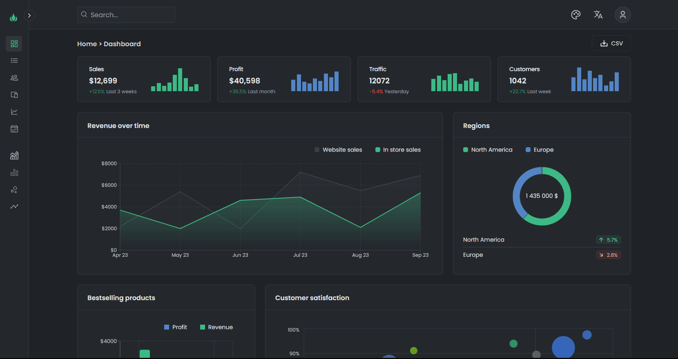Image resolution: width=678 pixels, height=359 pixels.
Task: Expand the sidebar with chevron arrow
Action: pyautogui.click(x=29, y=16)
